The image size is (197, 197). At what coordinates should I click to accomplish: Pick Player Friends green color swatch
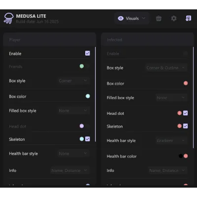coord(82,66)
